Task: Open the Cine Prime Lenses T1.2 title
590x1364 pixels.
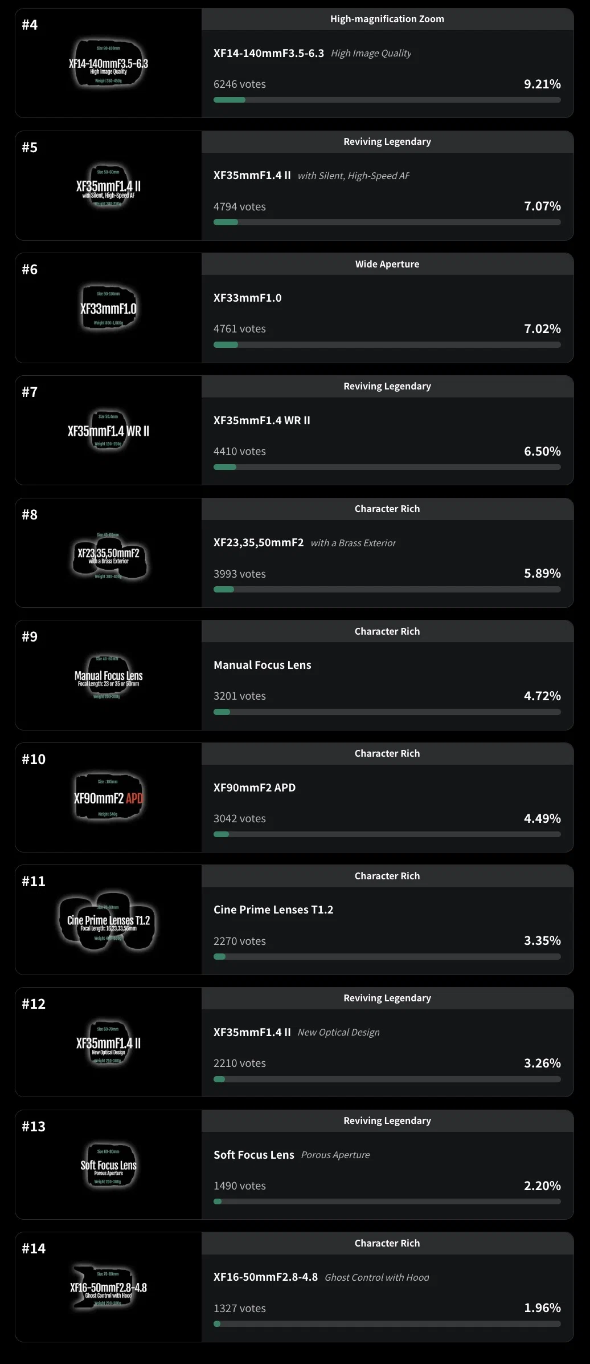Action: 273,910
